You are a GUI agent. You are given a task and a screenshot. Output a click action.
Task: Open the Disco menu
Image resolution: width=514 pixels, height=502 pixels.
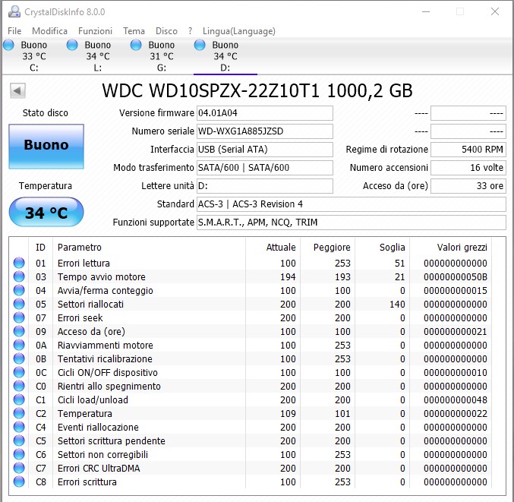coord(166,31)
